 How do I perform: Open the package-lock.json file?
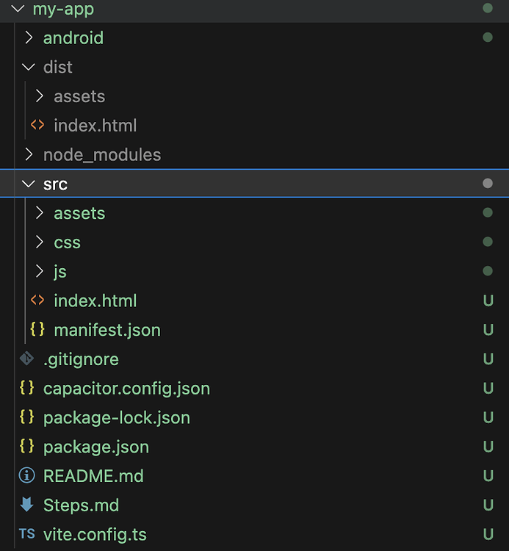coord(116,417)
